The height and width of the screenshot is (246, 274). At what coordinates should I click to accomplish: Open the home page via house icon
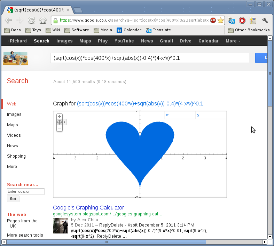(43, 20)
